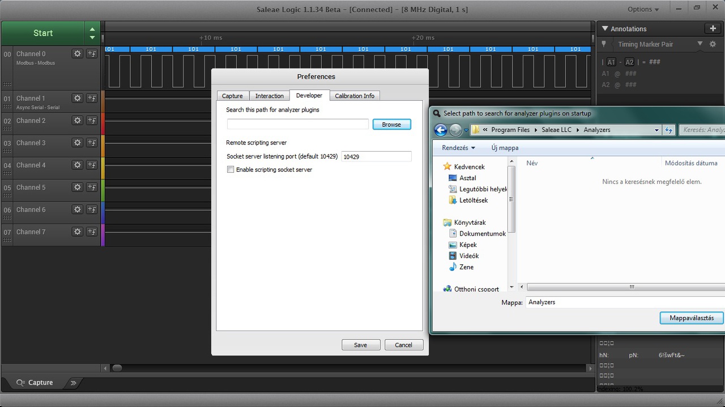Click Új mappa to create folder
The width and height of the screenshot is (725, 407).
505,148
